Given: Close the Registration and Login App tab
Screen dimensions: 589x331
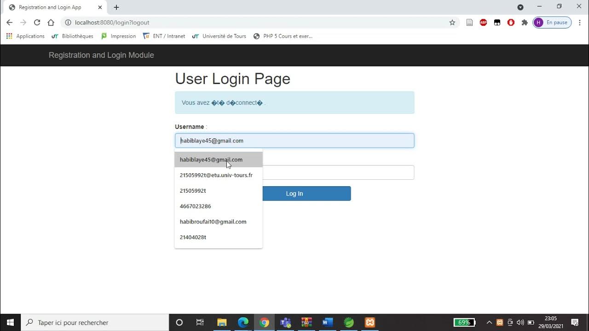Looking at the screenshot, I should click(x=100, y=7).
